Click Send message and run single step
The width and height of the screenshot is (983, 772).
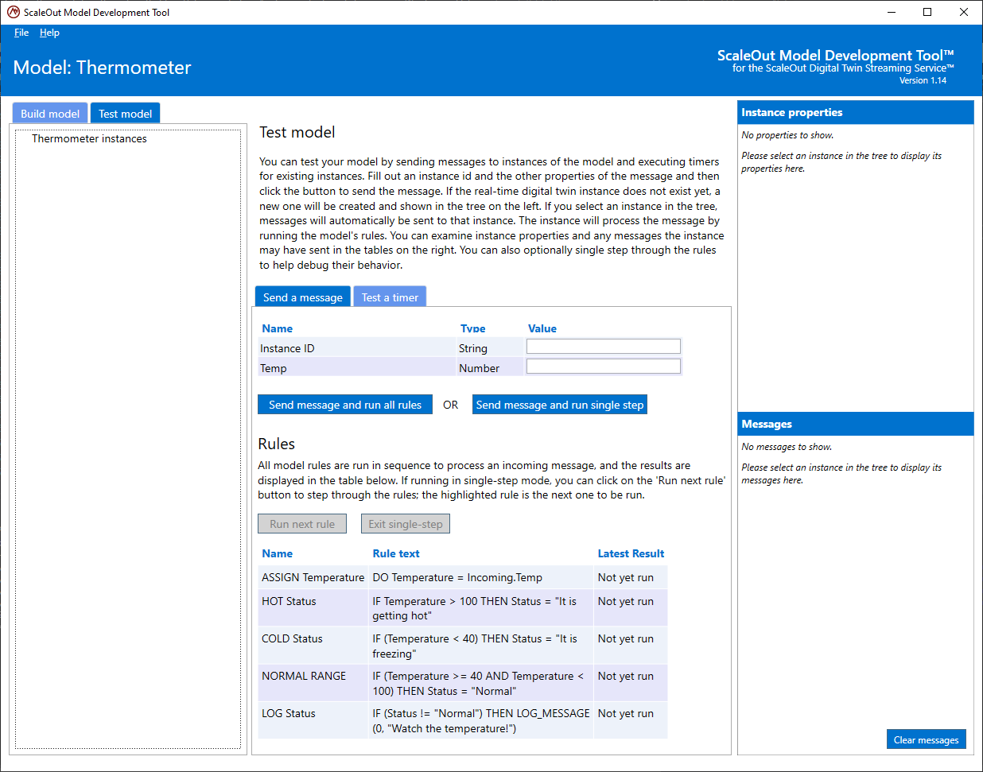click(560, 405)
